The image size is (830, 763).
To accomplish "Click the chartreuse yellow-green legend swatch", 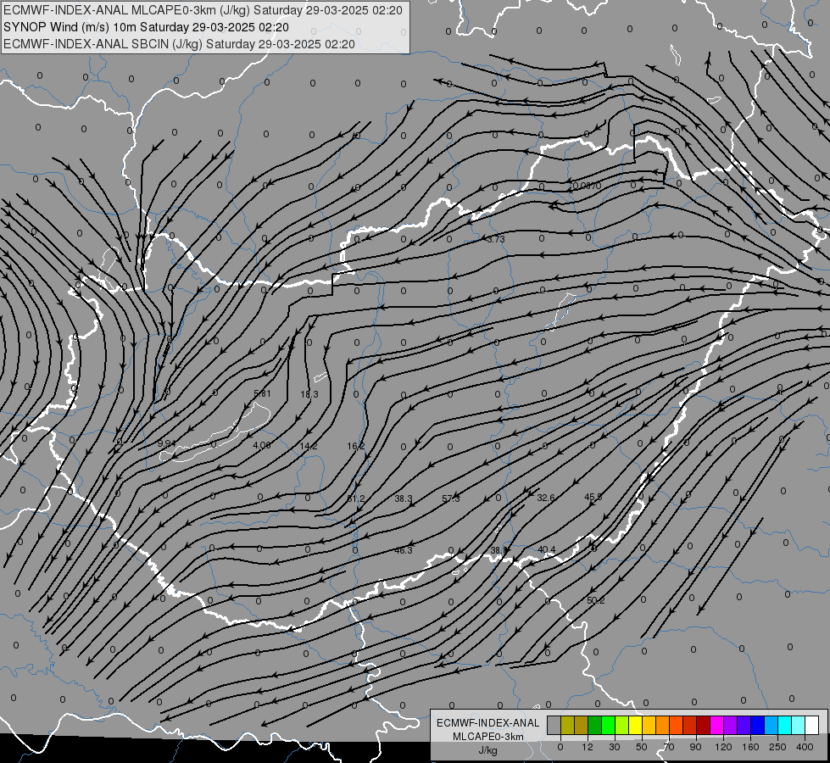I will click(x=622, y=725).
